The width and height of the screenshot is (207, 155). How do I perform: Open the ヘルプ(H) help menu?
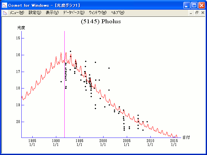click(117, 13)
